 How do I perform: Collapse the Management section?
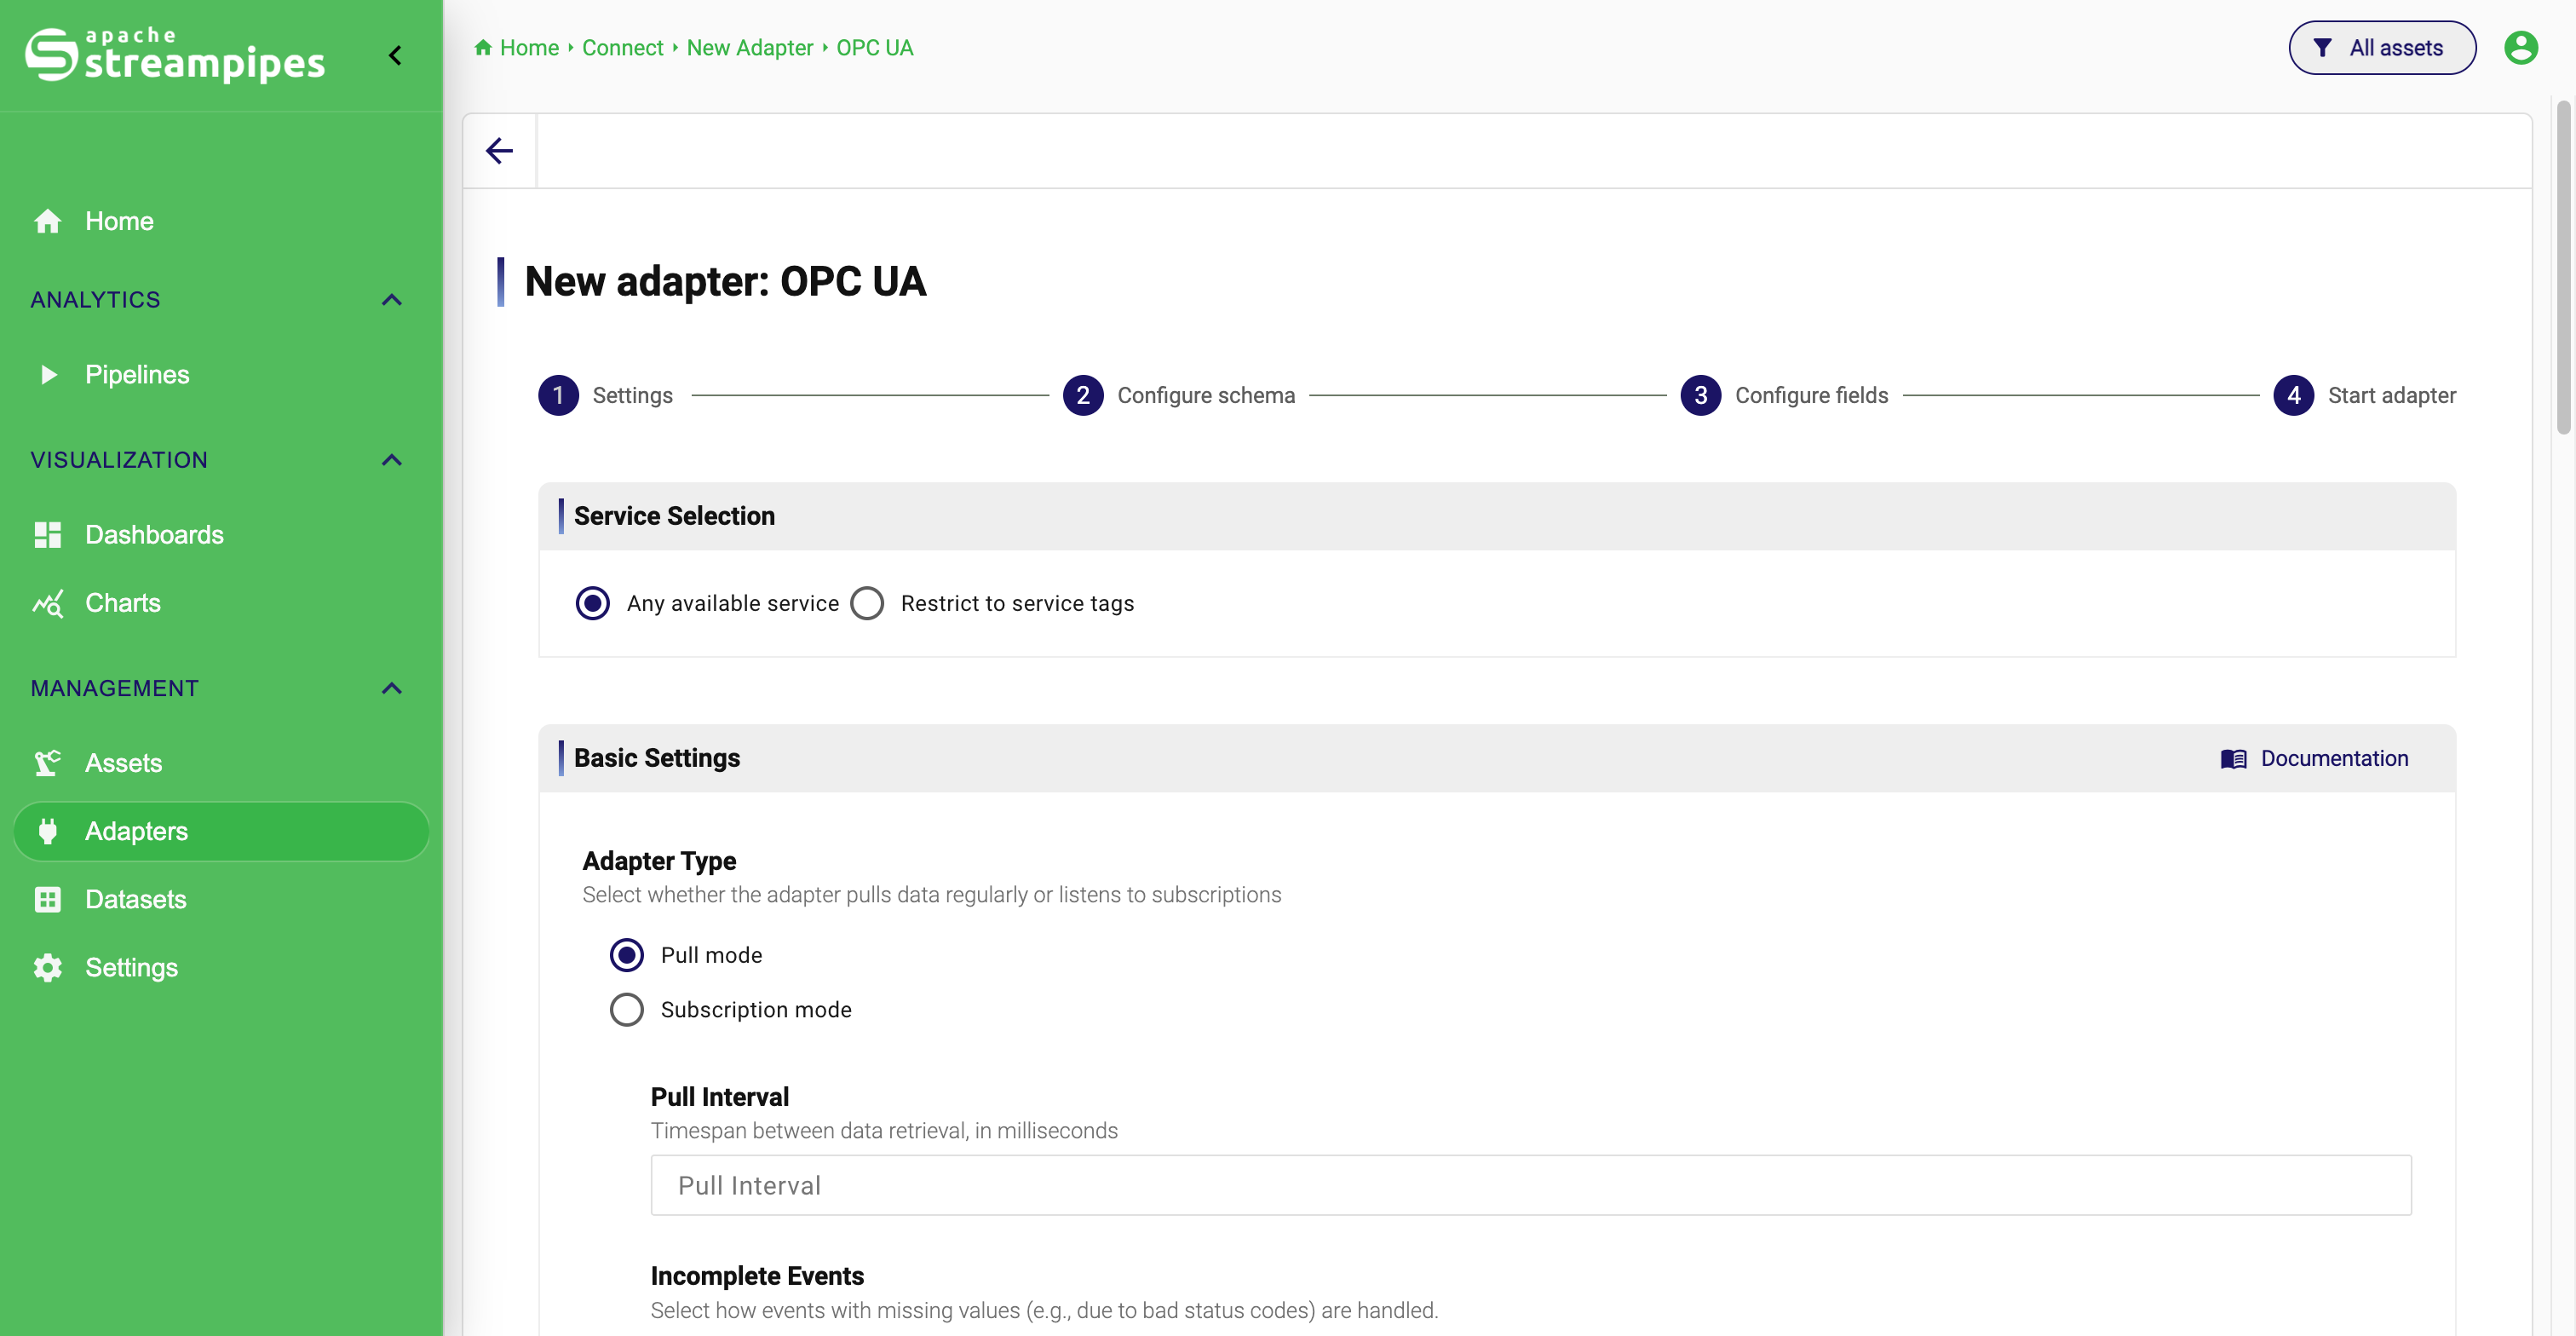(x=392, y=688)
